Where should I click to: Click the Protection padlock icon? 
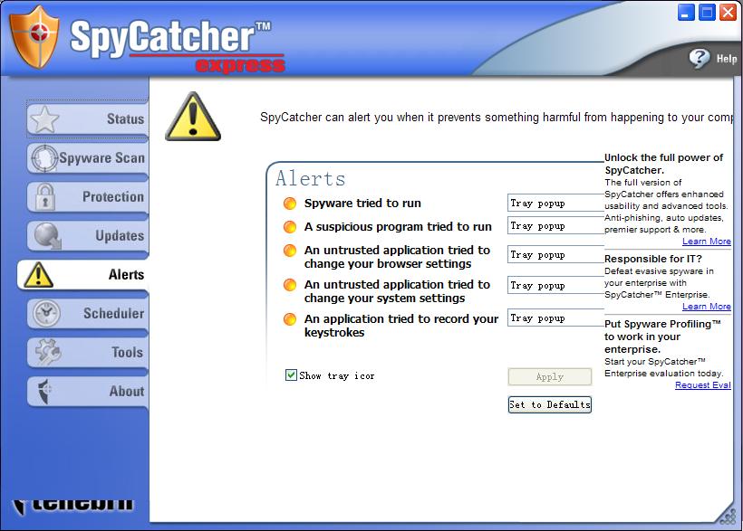pos(44,197)
